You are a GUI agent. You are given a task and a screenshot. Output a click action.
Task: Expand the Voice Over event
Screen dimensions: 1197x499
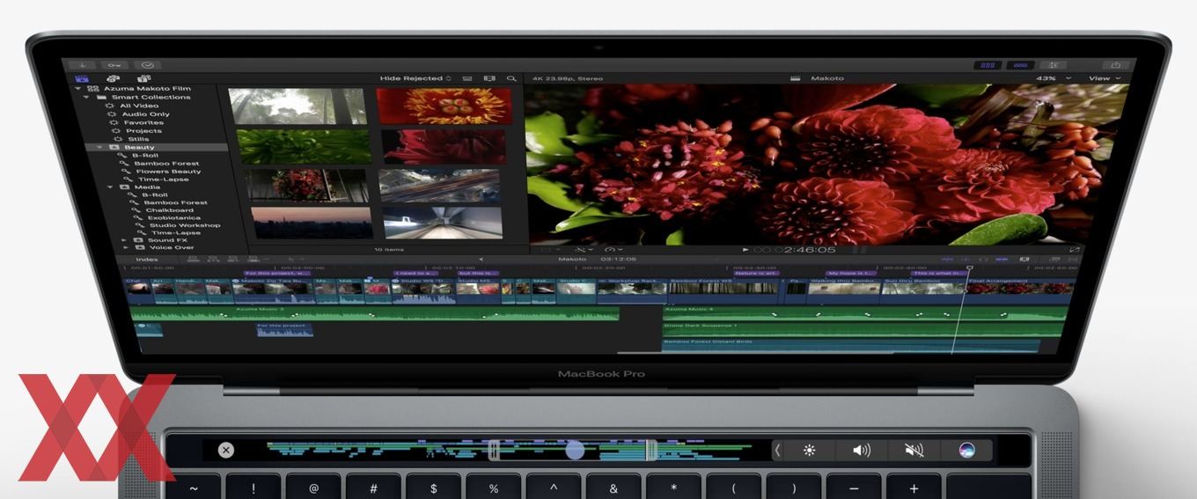coord(124,247)
